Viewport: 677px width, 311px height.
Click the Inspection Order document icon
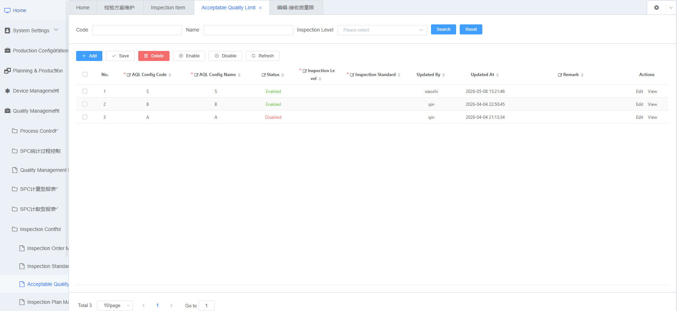[22, 248]
